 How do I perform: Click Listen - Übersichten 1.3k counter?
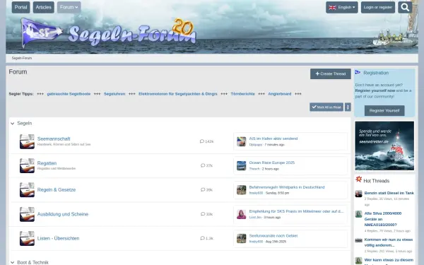coord(206,238)
